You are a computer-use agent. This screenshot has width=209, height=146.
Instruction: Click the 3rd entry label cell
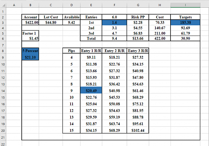pos(91,33)
